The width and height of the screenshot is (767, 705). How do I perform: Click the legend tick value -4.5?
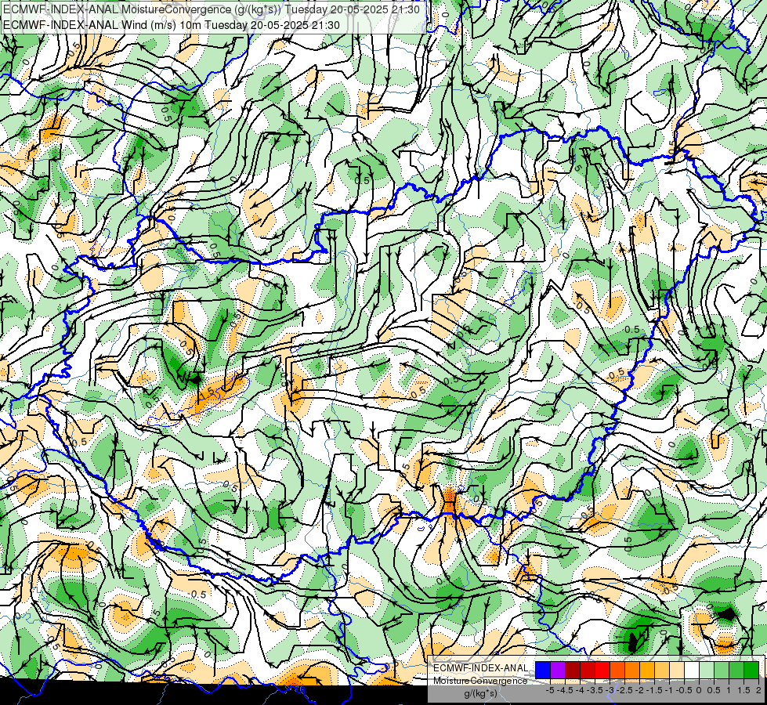click(x=565, y=690)
